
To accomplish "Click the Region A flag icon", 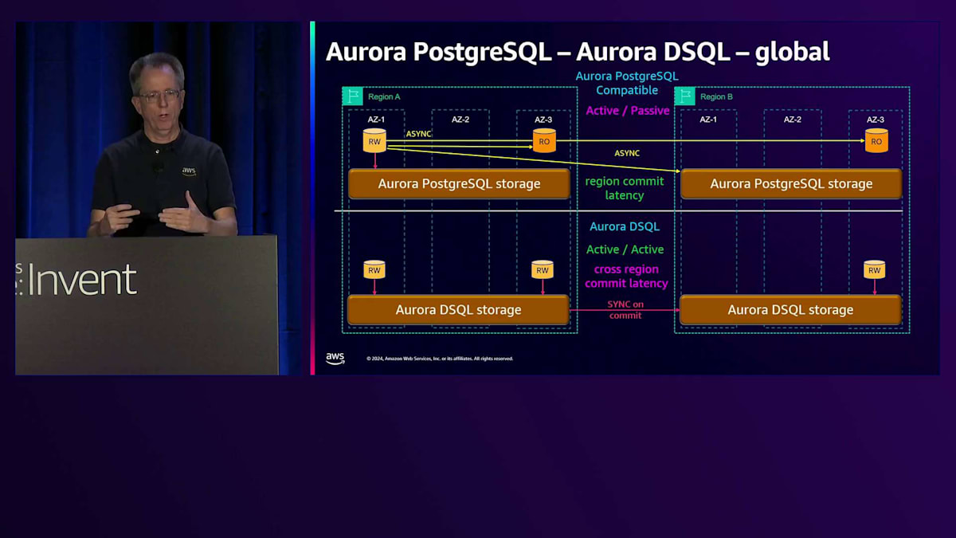I will [352, 96].
